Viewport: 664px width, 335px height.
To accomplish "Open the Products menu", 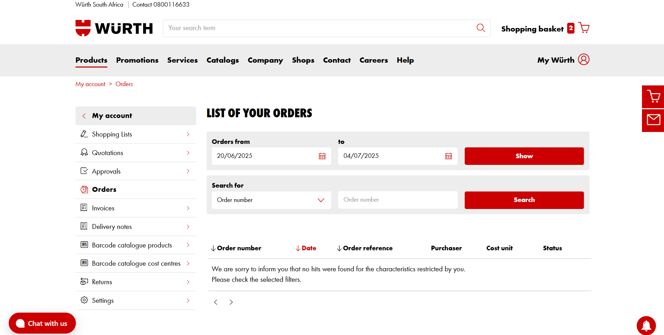I will point(91,60).
